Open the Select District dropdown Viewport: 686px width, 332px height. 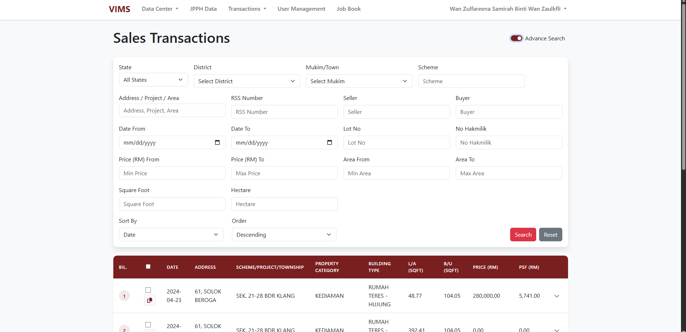click(247, 81)
